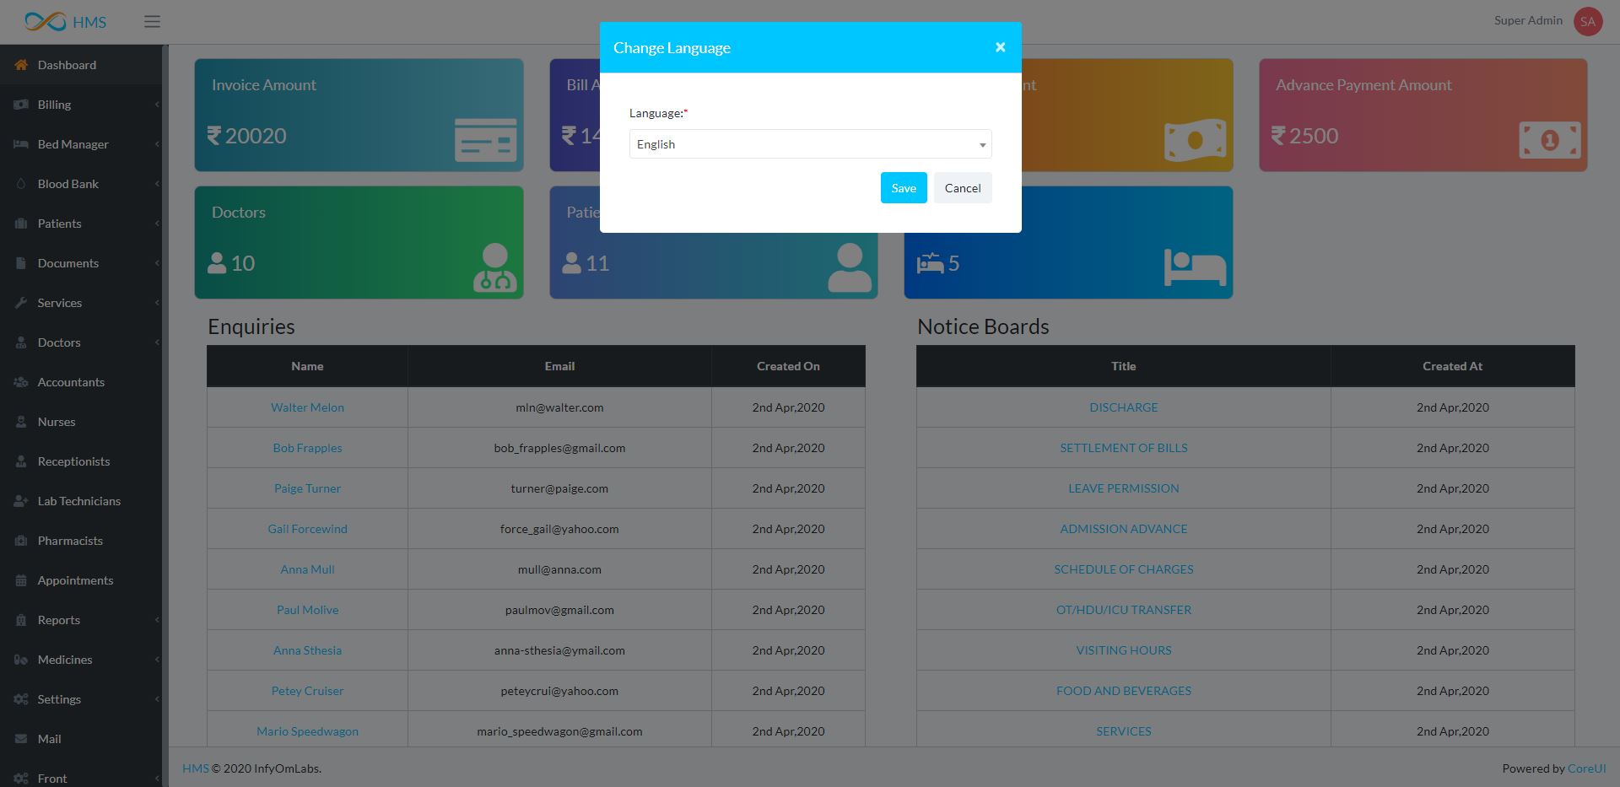Click the Cancel button in dialog

(962, 188)
